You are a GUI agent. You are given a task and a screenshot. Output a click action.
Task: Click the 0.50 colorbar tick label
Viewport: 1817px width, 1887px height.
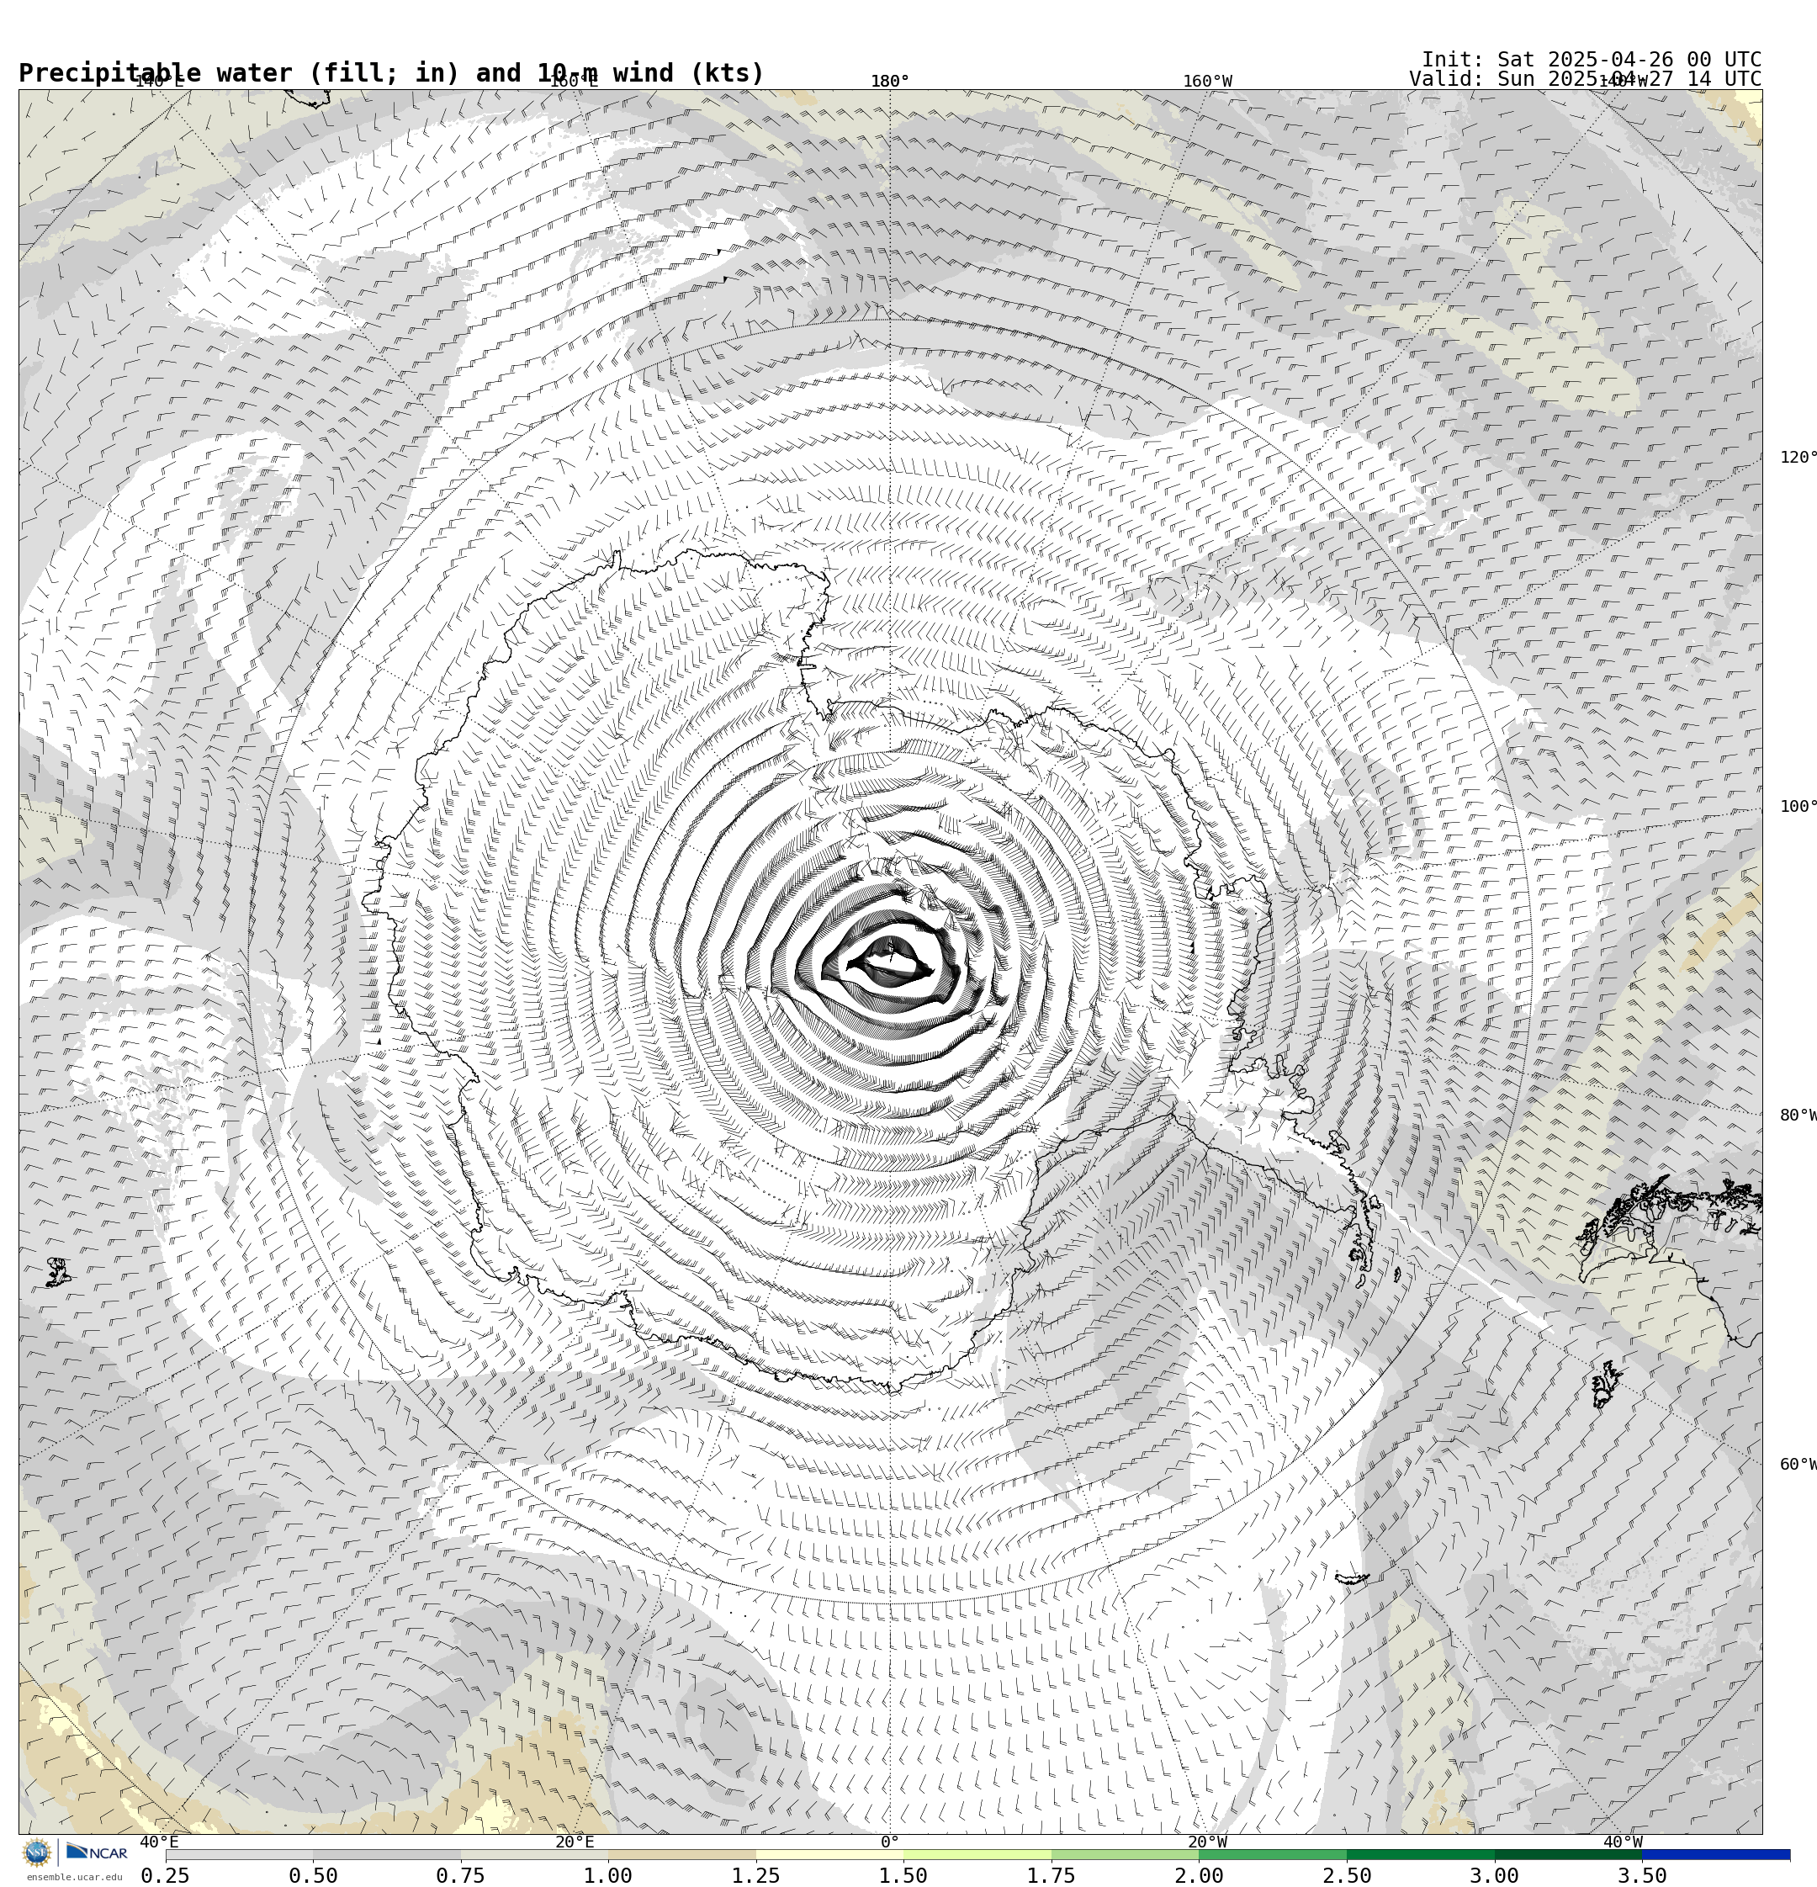(313, 1875)
